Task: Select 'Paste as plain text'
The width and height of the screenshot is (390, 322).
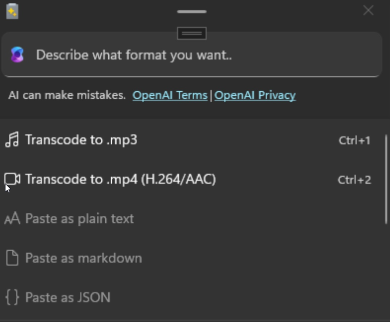Action: tap(79, 218)
